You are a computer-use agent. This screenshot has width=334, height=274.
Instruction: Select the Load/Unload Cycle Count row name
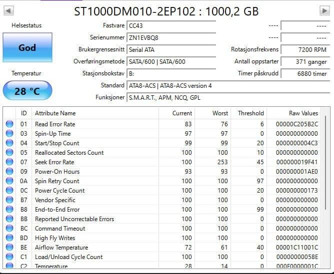pos(68,257)
